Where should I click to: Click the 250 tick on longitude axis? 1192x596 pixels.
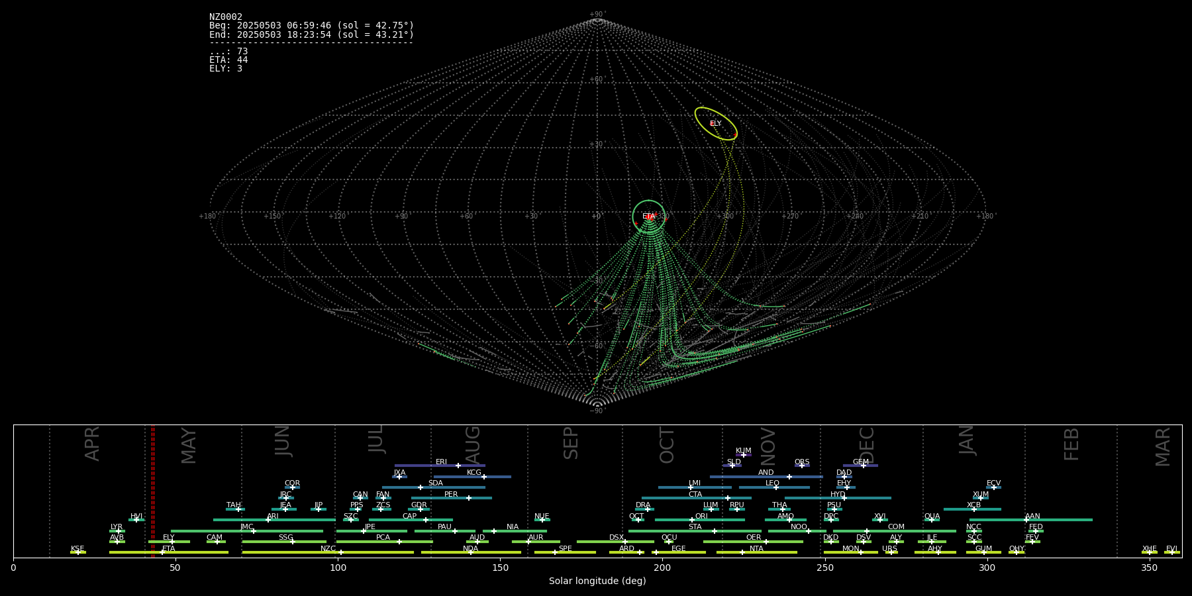coord(824,568)
